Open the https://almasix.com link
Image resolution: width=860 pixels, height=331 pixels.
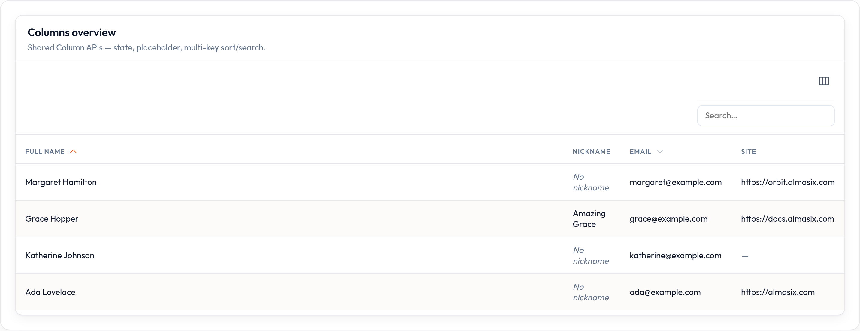click(x=777, y=292)
